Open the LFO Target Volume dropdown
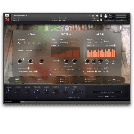Screen dimensions: 134x134 pos(35,50)
